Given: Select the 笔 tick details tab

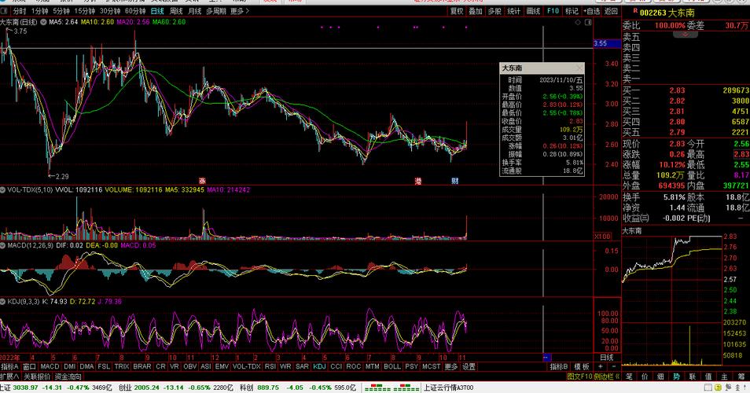Looking at the screenshot, I should click(629, 376).
